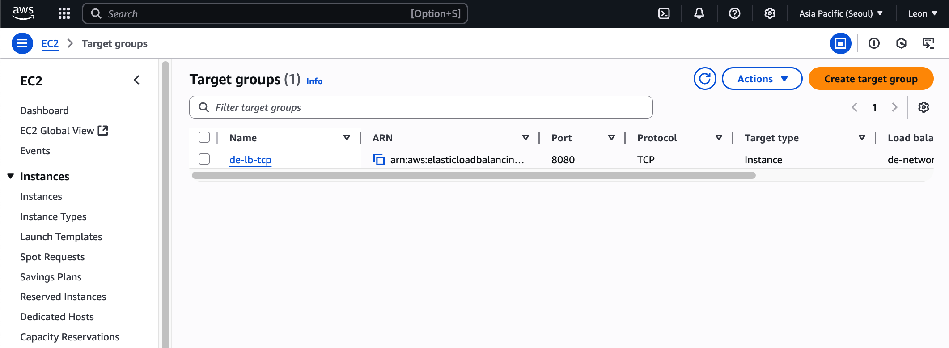Copy the ARN of de-lb-tcp
949x348 pixels.
point(379,160)
